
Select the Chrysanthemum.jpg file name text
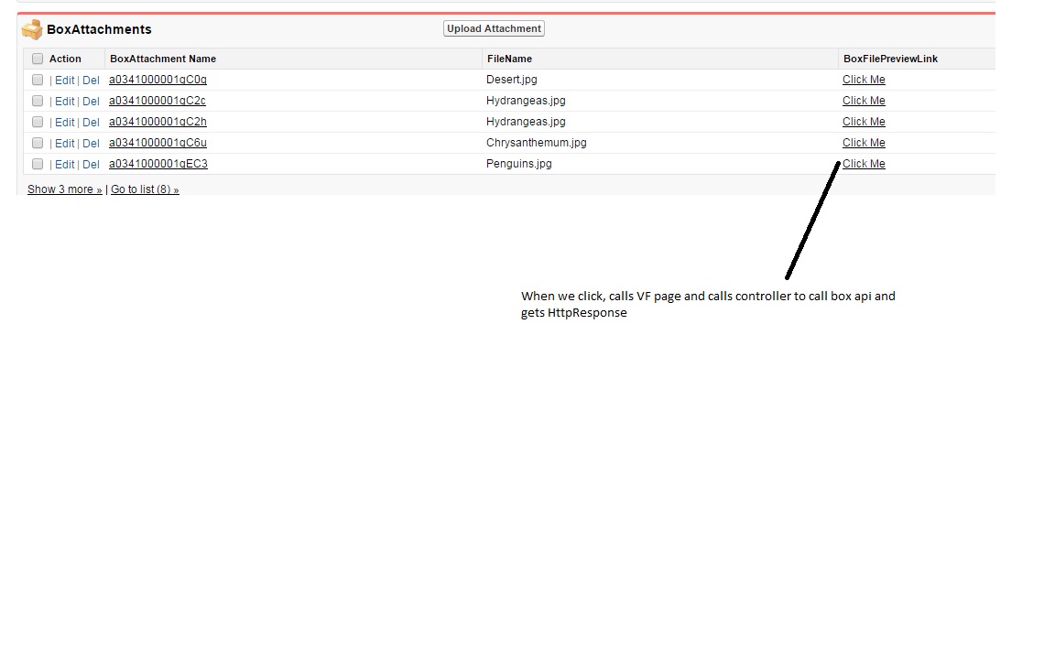pos(537,143)
